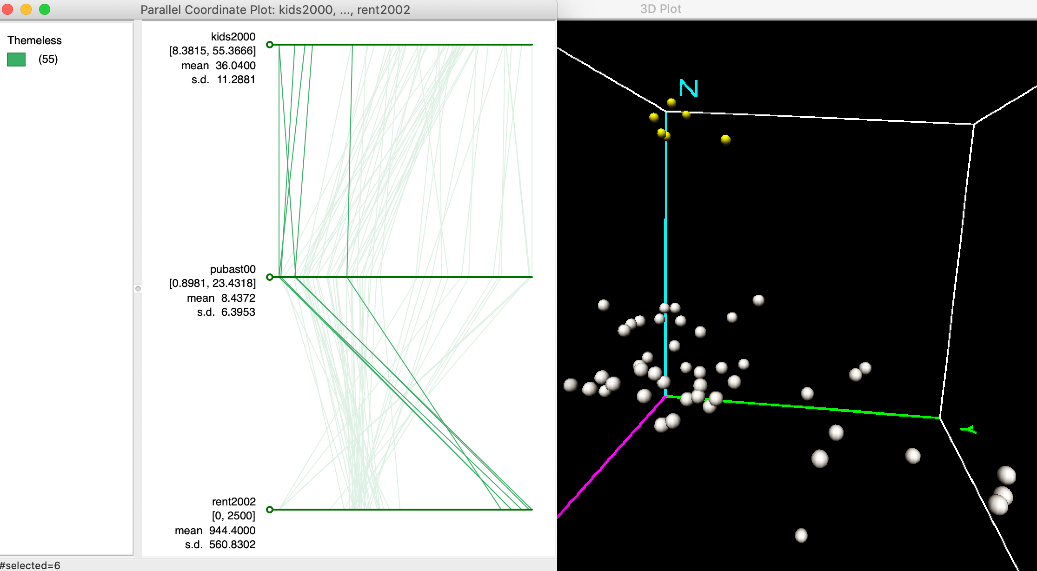Click the pubast00 axis circle handle
Image resolution: width=1037 pixels, height=571 pixels.
pos(270,277)
